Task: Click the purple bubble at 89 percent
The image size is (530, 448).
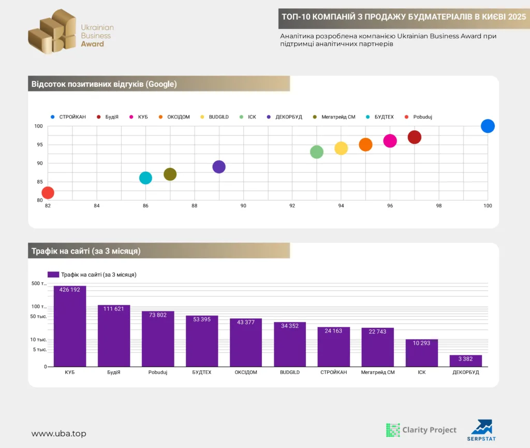Action: click(x=219, y=167)
